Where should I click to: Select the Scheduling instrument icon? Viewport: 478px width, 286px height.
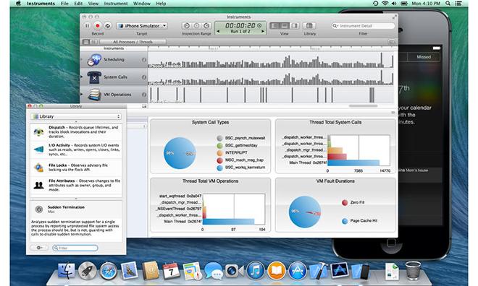94,60
